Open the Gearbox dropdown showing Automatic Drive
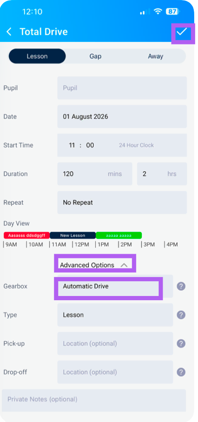 115,286
